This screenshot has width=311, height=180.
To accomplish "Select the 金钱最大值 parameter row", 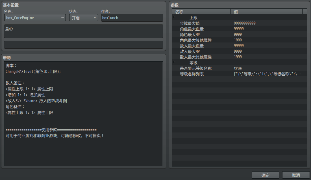I will [x=240, y=23].
